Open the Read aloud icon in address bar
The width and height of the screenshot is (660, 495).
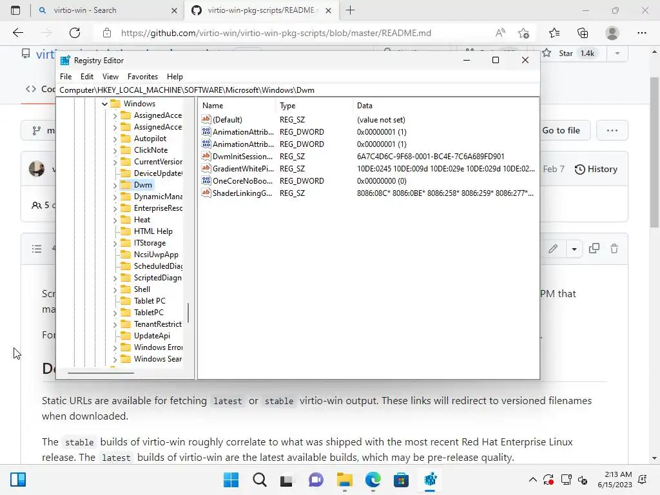tap(500, 33)
